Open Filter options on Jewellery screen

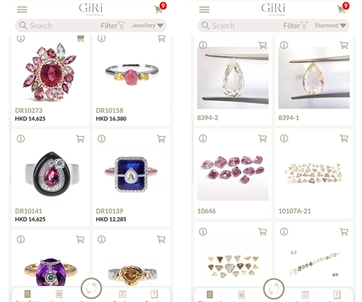click(x=113, y=25)
